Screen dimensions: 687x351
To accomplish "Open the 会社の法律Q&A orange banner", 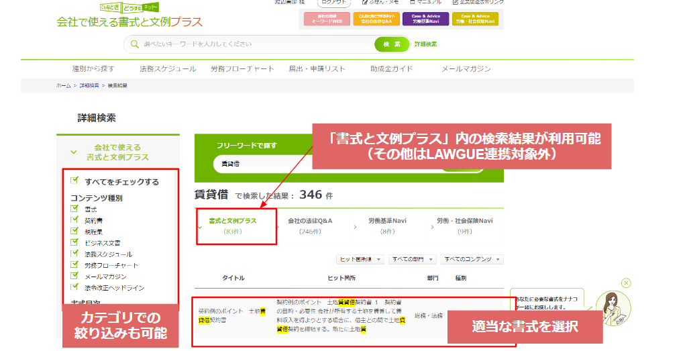I will coord(376,19).
